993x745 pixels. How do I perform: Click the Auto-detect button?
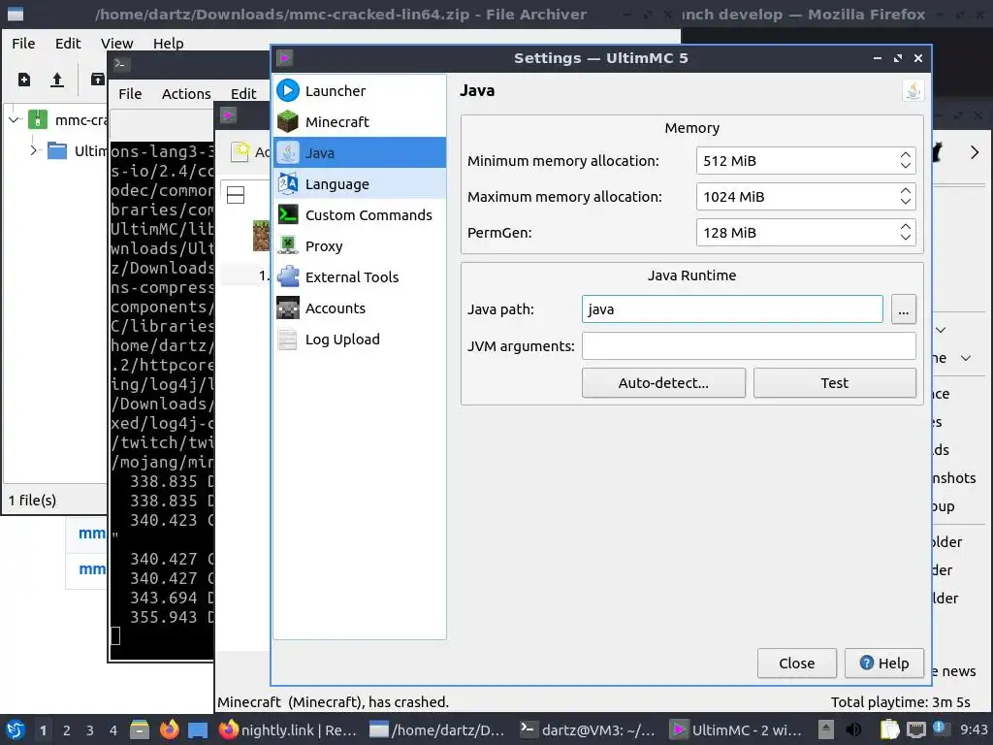[663, 382]
